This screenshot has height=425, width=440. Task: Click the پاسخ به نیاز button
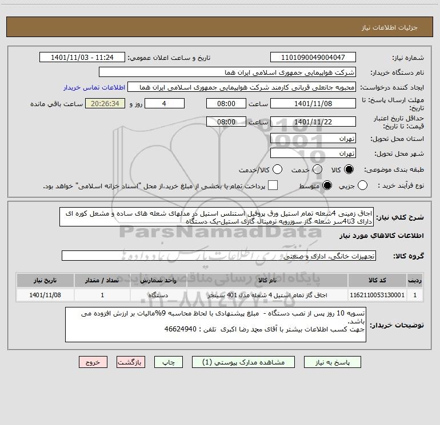tap(333, 362)
